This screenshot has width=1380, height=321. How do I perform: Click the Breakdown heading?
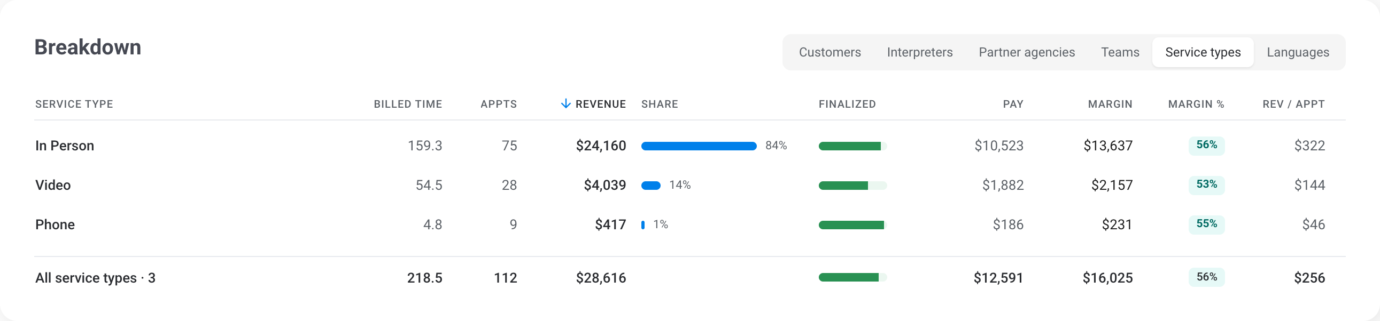coord(88,47)
